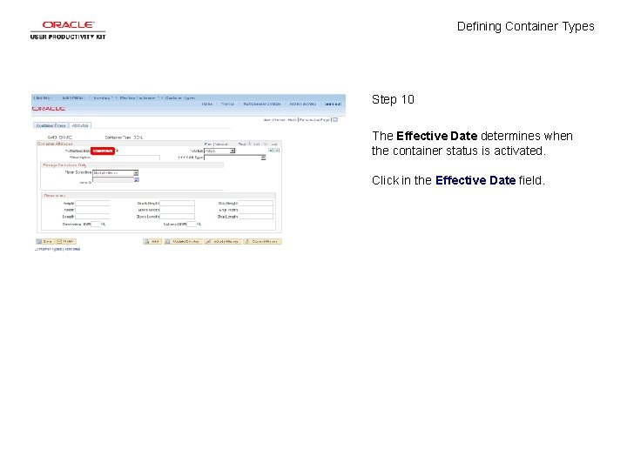Screen dimensions: 627x470
Task: Open the New Window link
Action: [x=274, y=119]
